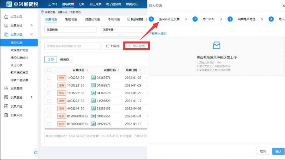This screenshot has height=160, width=285.
Task: Check the row for invoice 11598629
Action: (x=49, y=101)
